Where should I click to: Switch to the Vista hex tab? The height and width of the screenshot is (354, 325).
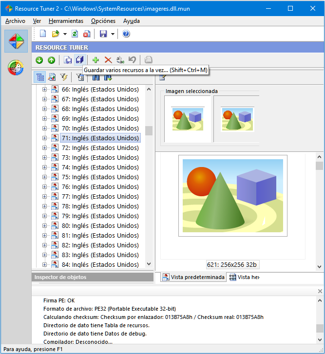(x=244, y=277)
